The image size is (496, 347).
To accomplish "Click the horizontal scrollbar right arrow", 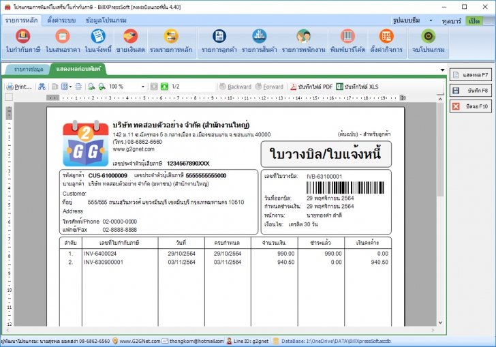I will pyautogui.click(x=433, y=330).
